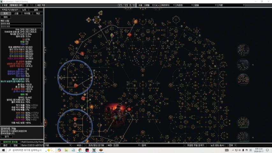Viewport: 272px width, 153px height.
Task: Switch to the 트리 tab
Action: (x=5, y=13)
